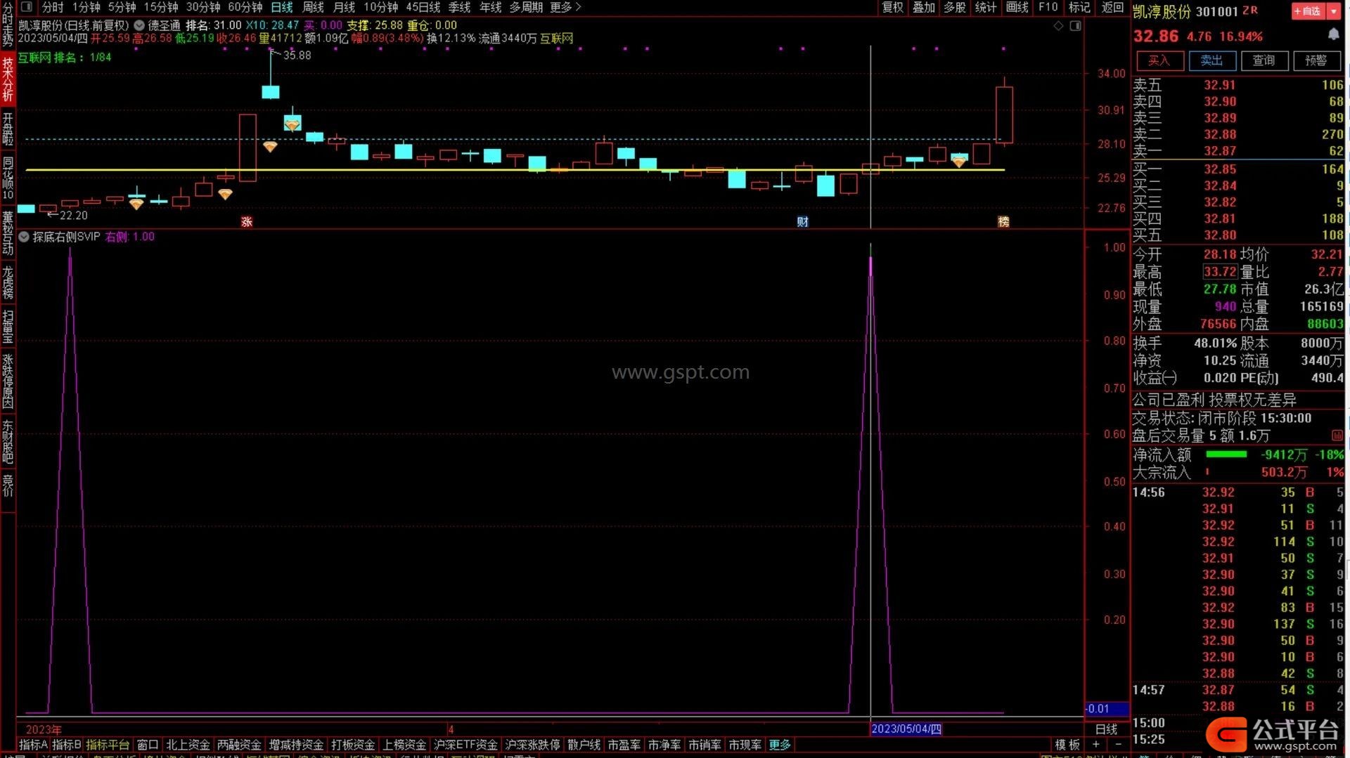Click the 预警 button

[x=1316, y=60]
